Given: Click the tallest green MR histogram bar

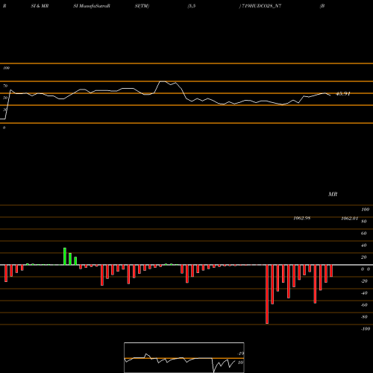Looking at the screenshot, I should pyautogui.click(x=65, y=257).
